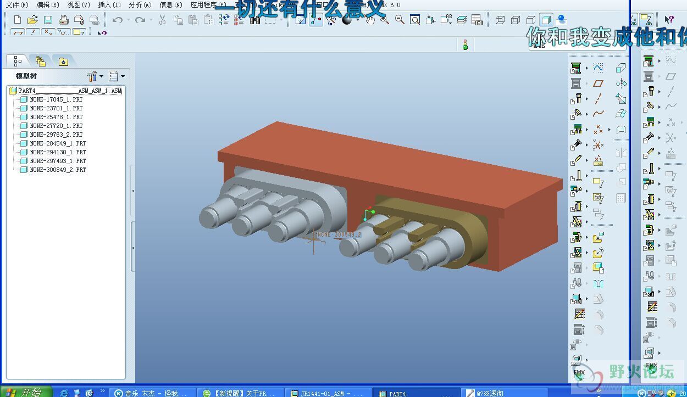
Task: Click the Paste icon in toolbar
Action: point(193,20)
